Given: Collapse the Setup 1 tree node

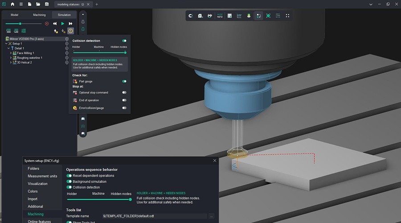Looking at the screenshot, I should [x=6, y=44].
